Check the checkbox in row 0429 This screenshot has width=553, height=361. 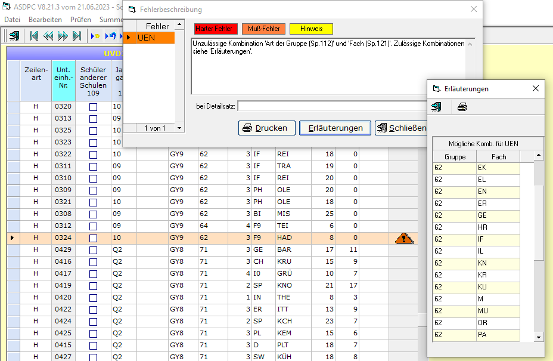[93, 250]
